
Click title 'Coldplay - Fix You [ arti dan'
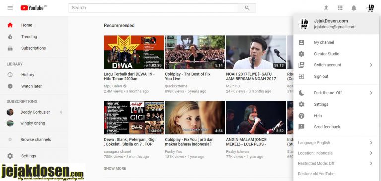pos(190,142)
